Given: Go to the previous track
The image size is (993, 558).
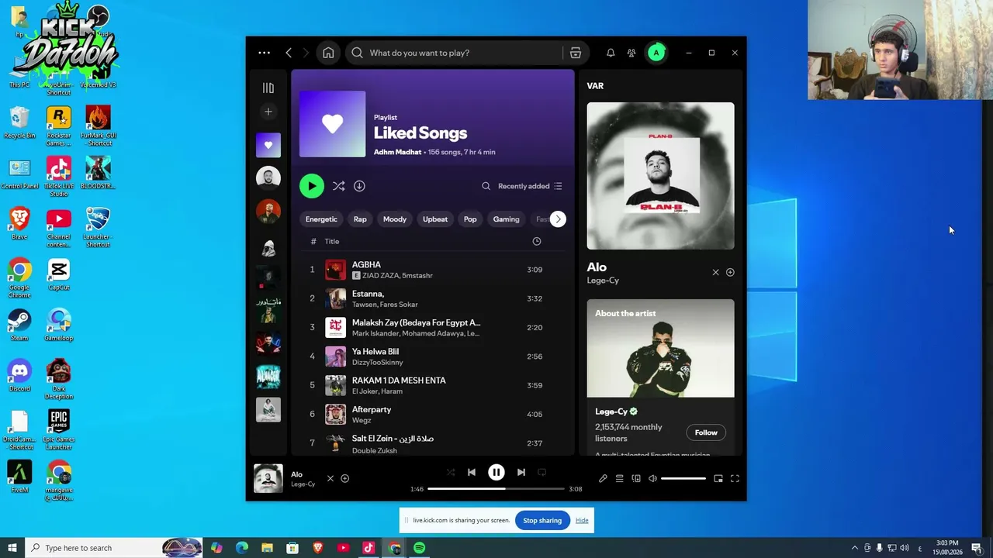Looking at the screenshot, I should [472, 472].
